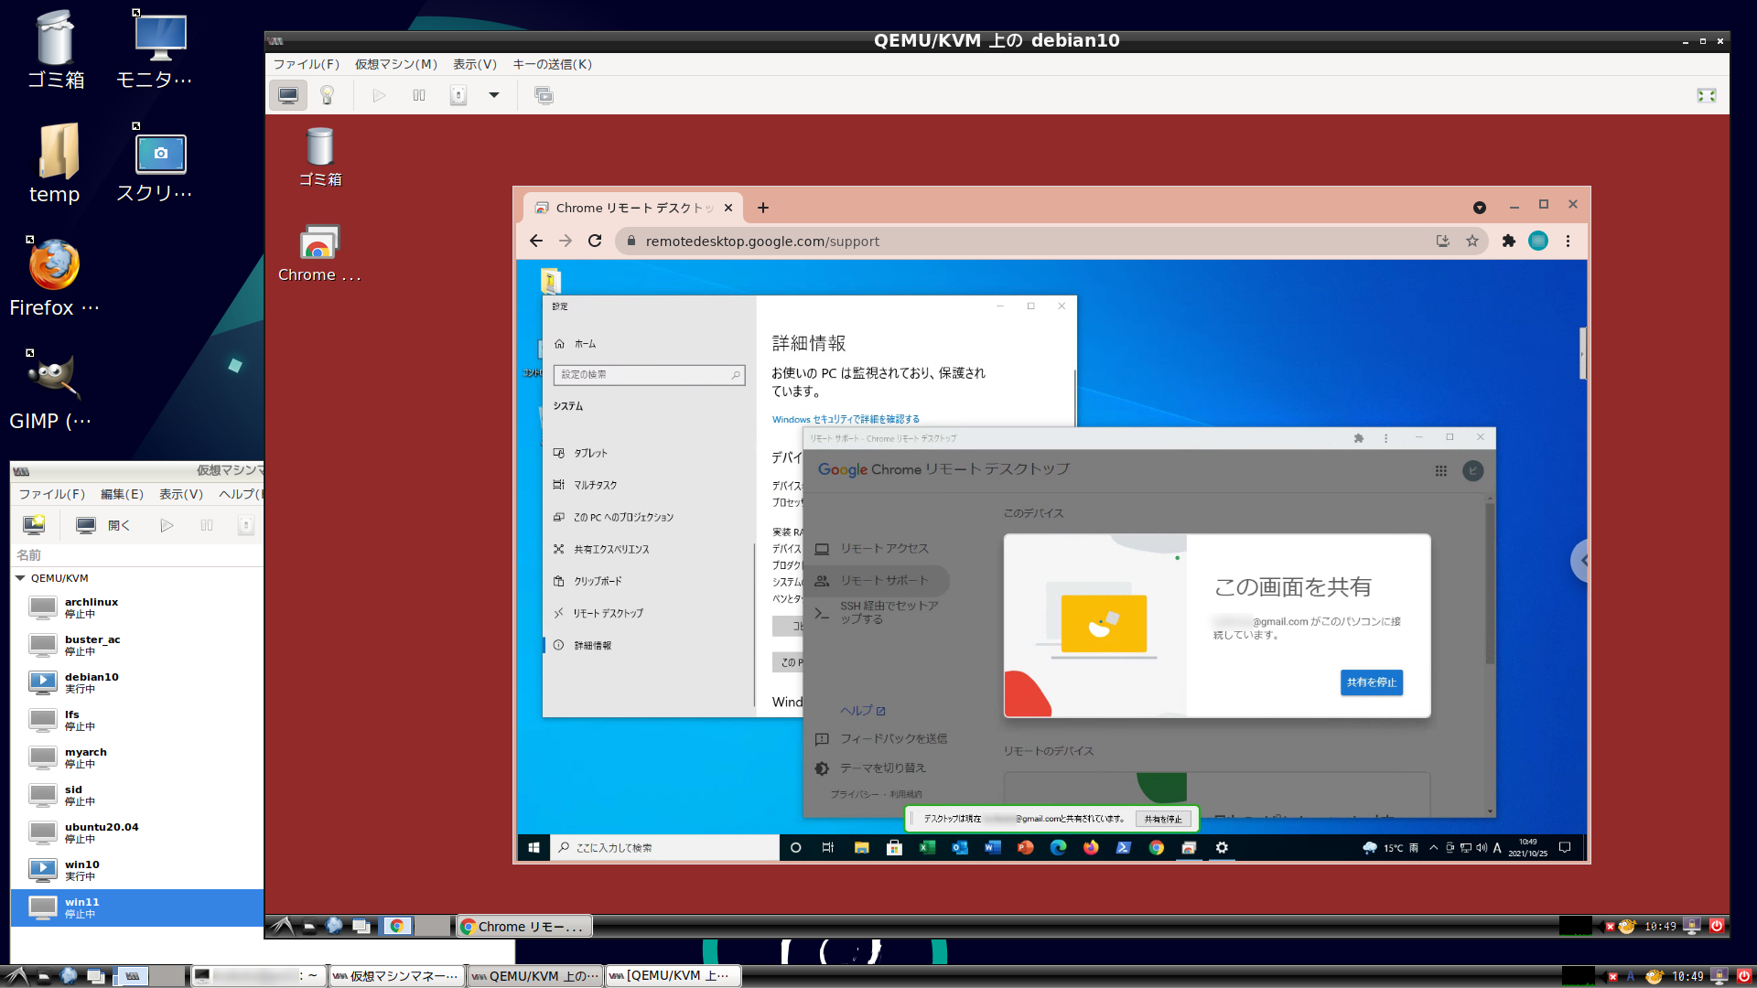Image resolution: width=1757 pixels, height=988 pixels.
Task: Click フィードバックを送信 in the remote sidebar
Action: click(x=882, y=738)
